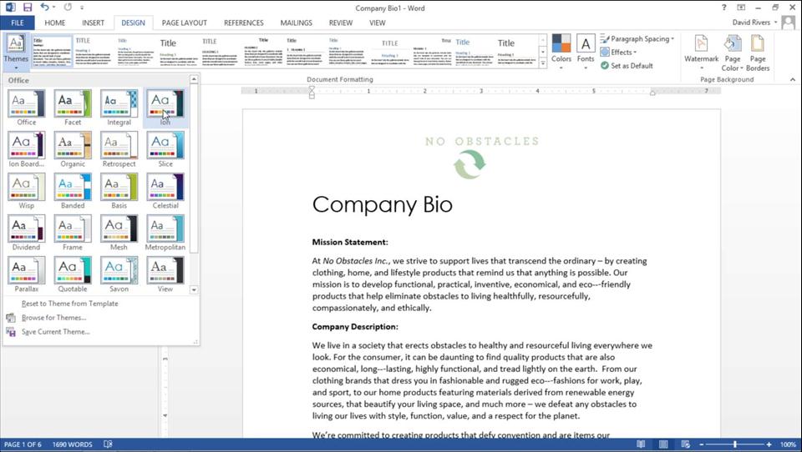The height and width of the screenshot is (452, 802).
Task: Switch to the INSERT tab
Action: coord(93,23)
